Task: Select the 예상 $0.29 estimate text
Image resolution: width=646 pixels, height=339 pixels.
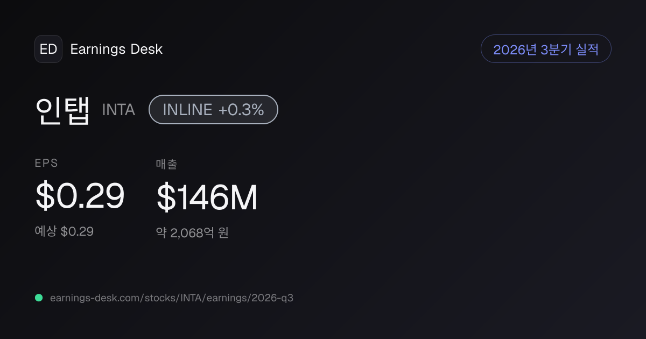Action: pos(64,231)
